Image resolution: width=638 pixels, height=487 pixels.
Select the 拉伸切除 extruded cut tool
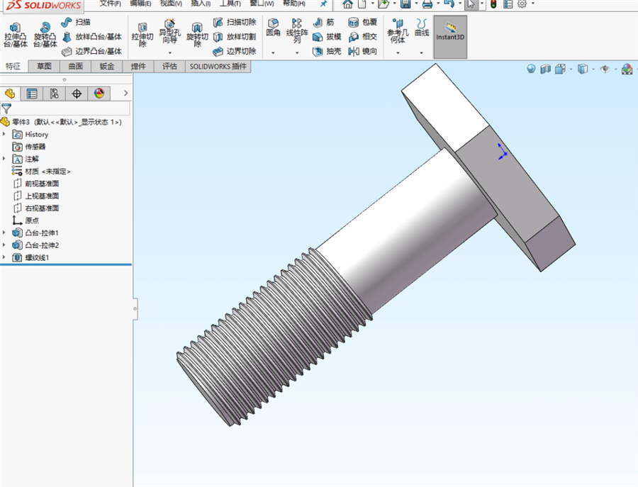click(x=142, y=35)
